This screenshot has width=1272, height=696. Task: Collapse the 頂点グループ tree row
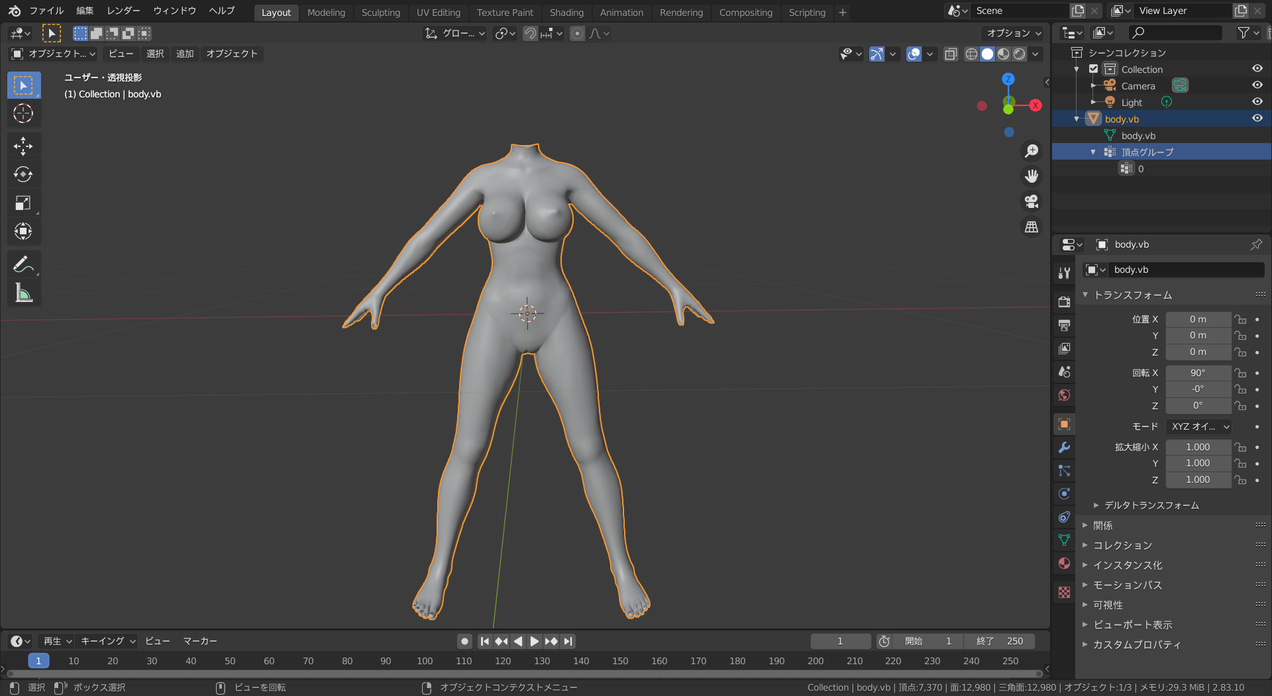point(1092,152)
